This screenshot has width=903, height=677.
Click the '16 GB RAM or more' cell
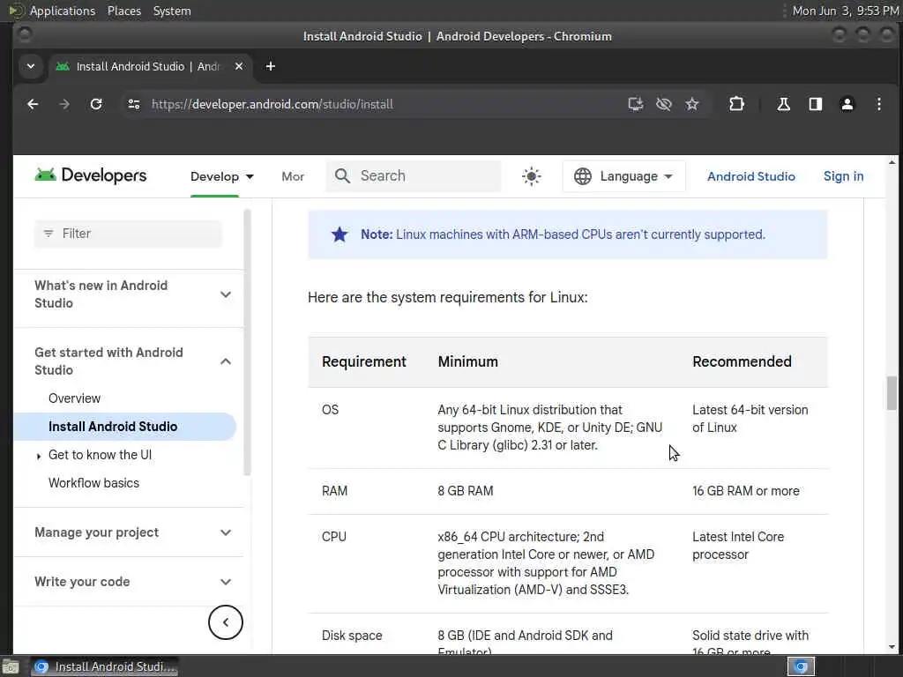[x=746, y=491]
